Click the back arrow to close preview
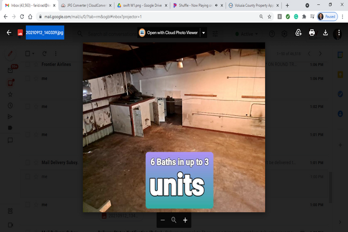Screen dimensions: 348x232 9,33
